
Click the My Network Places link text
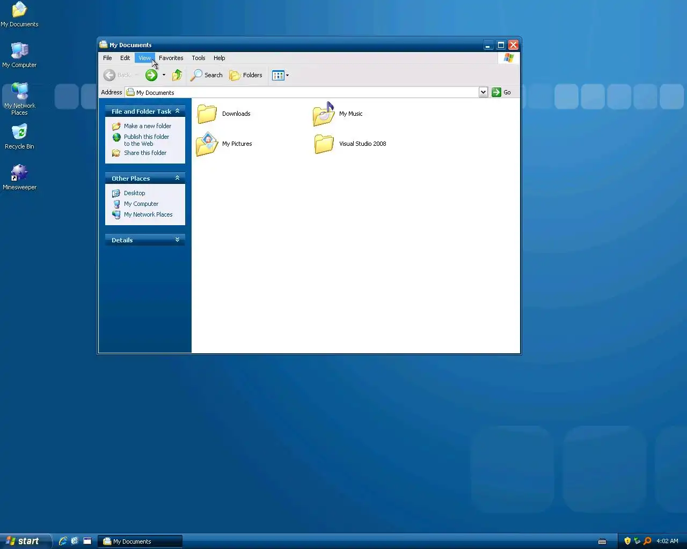coord(148,214)
